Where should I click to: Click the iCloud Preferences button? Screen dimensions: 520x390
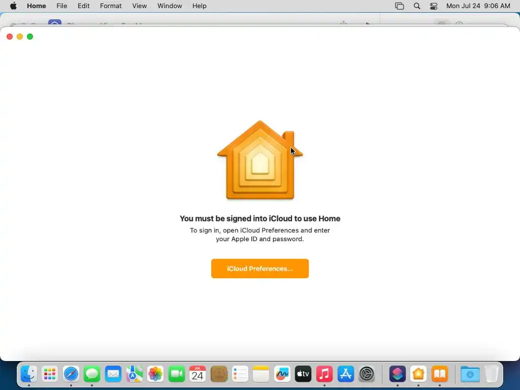click(259, 269)
